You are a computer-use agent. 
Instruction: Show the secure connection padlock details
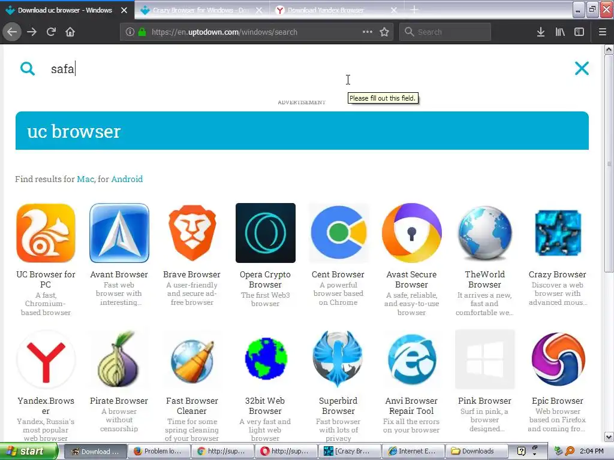click(142, 32)
